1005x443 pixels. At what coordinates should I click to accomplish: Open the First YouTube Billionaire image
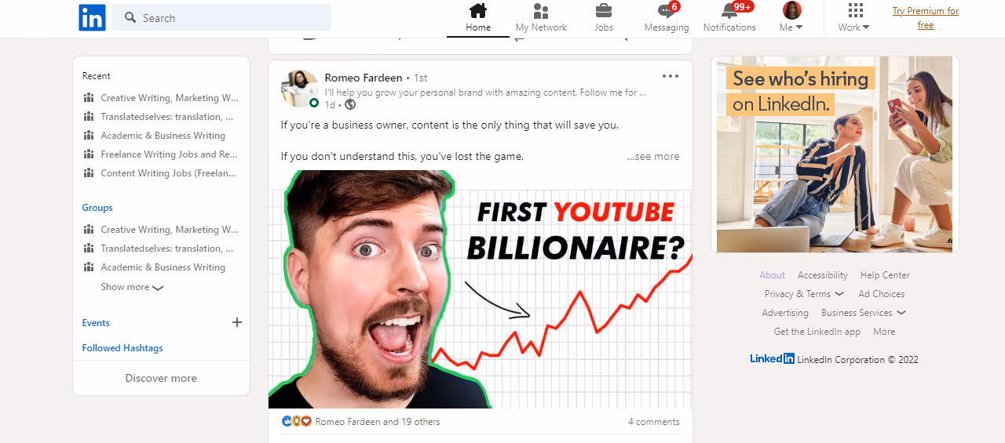point(481,289)
